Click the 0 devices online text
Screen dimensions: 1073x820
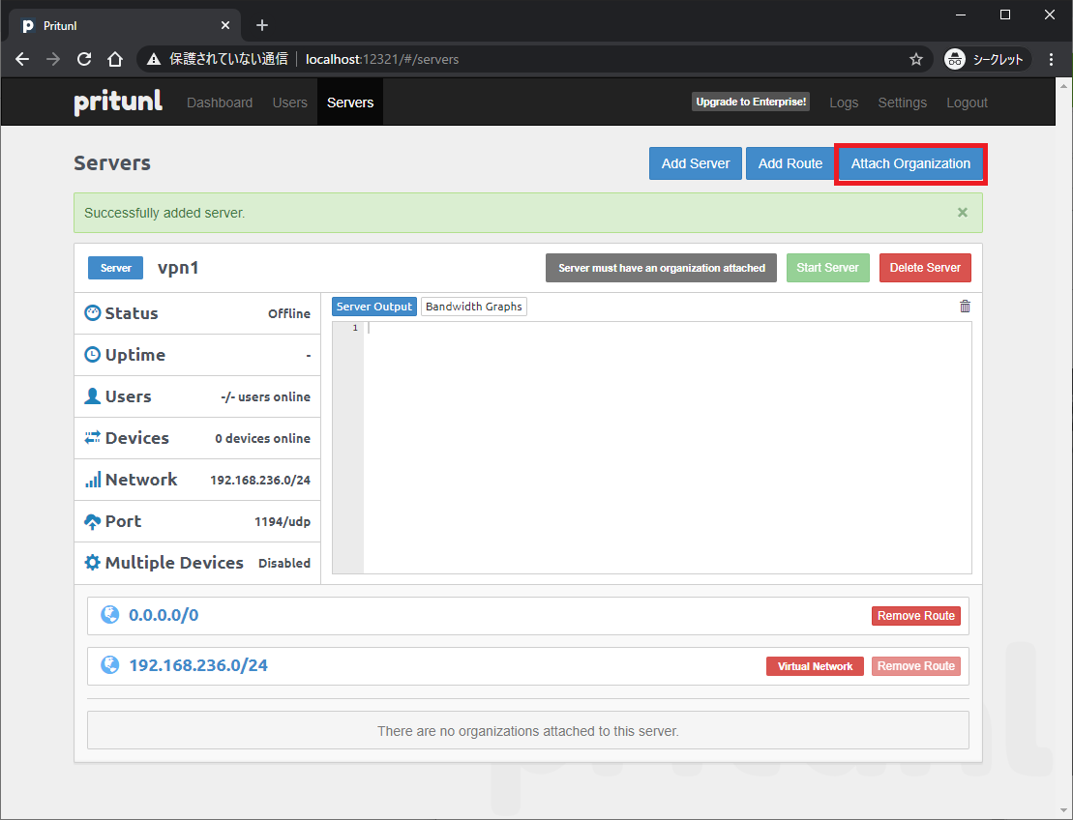(x=262, y=438)
